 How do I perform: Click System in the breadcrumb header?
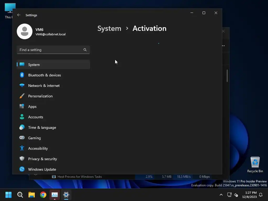coord(109,29)
